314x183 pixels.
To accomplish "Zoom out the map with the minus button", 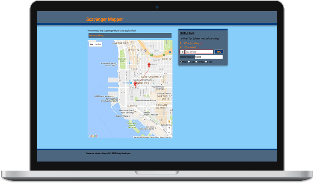I will pyautogui.click(x=169, y=132).
